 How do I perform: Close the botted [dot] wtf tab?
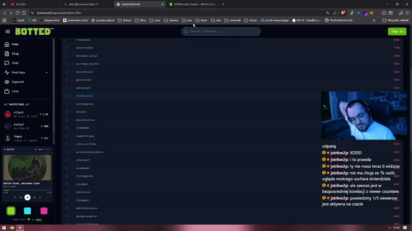pyautogui.click(x=162, y=4)
